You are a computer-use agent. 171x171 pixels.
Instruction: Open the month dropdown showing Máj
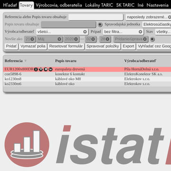49,39
